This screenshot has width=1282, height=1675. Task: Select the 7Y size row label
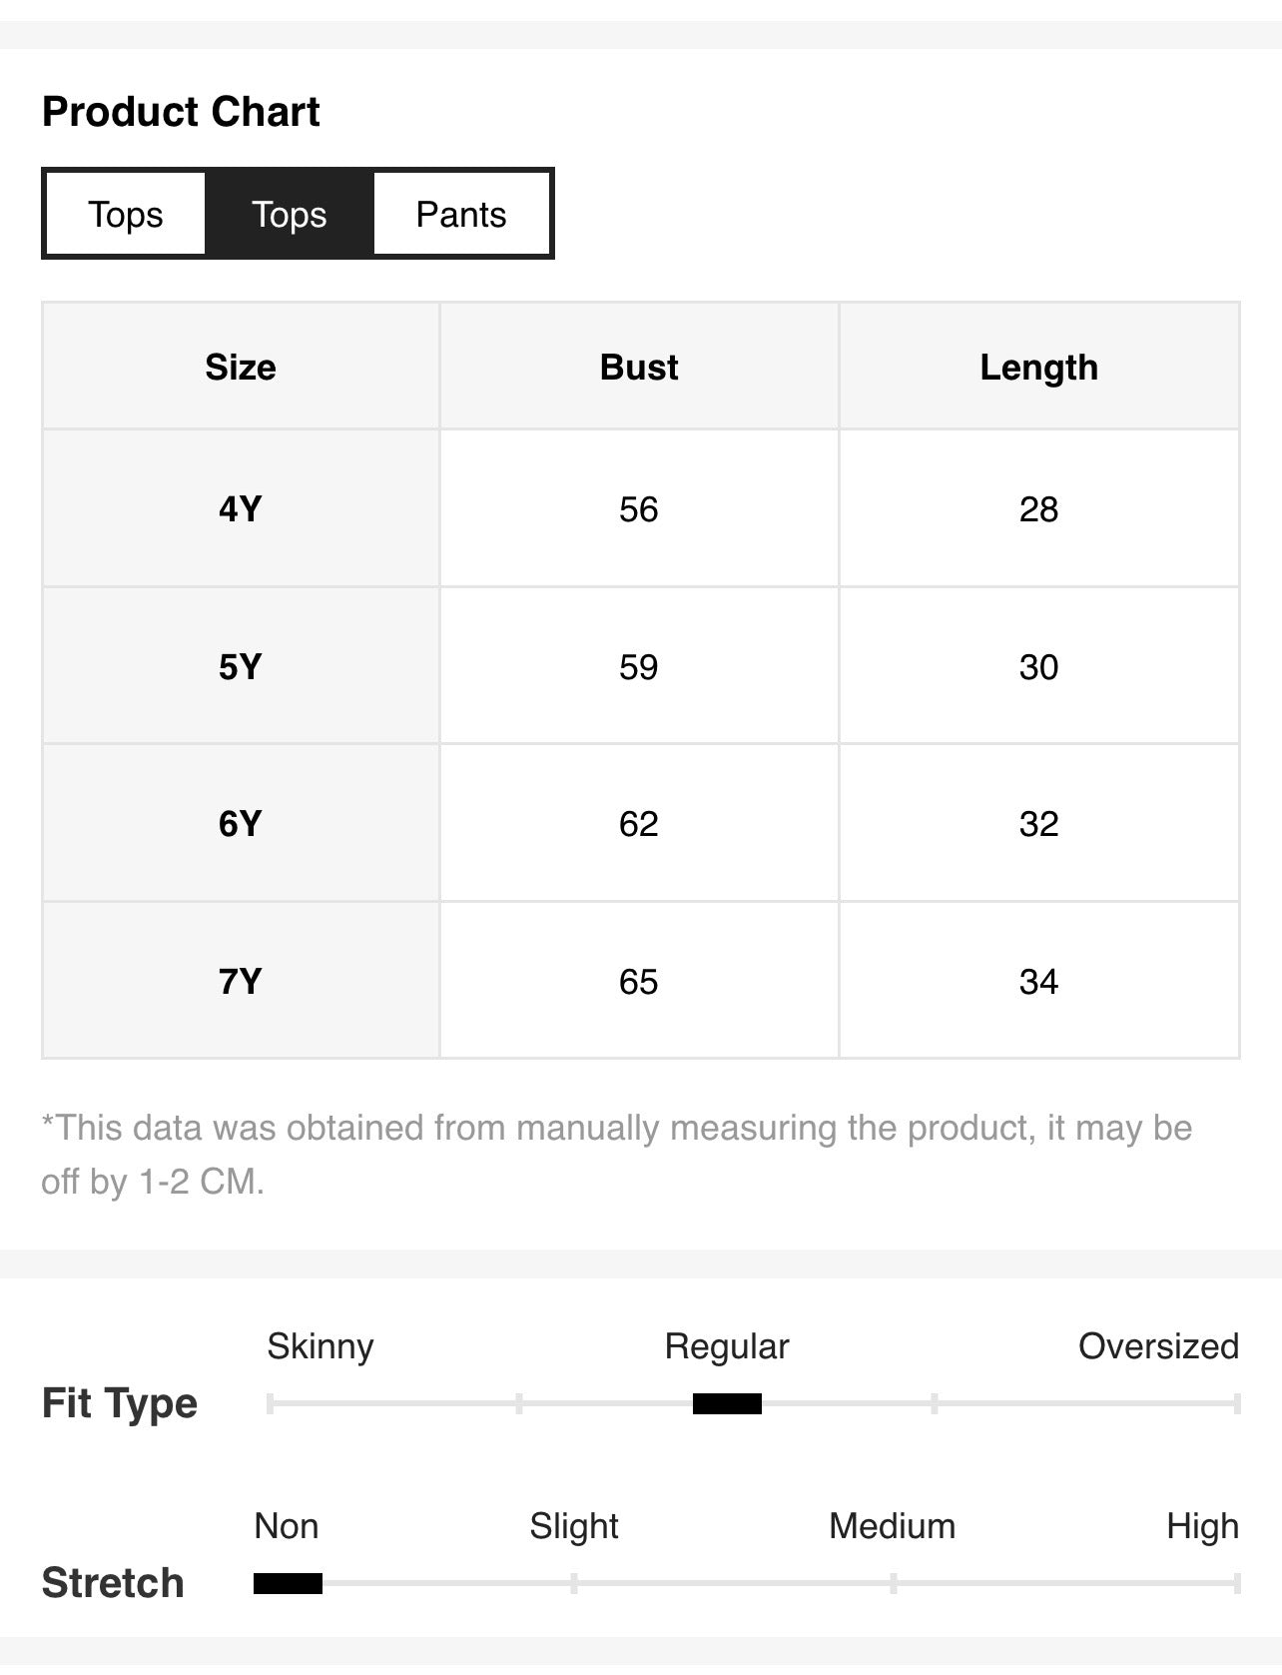tap(241, 981)
